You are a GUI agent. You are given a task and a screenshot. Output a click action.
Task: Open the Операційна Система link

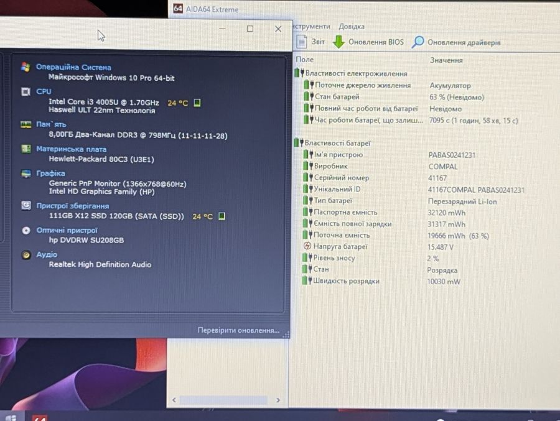[73, 67]
